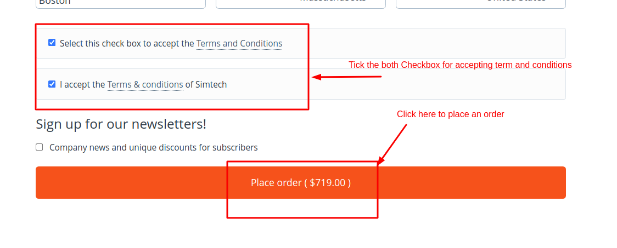
Task: Tick the first Terms and Conditions checkbox
Action: pyautogui.click(x=52, y=43)
